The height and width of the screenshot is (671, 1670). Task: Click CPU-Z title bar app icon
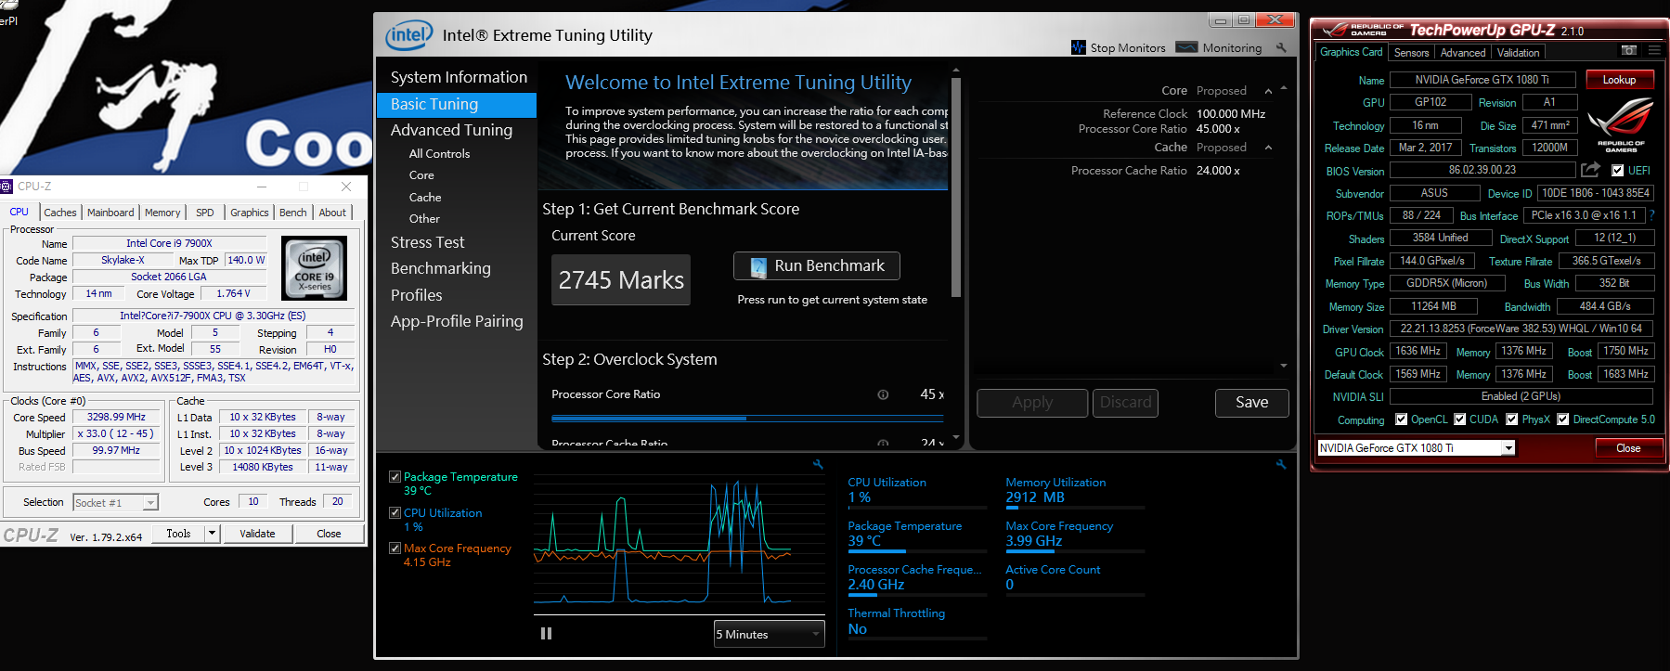coord(6,187)
